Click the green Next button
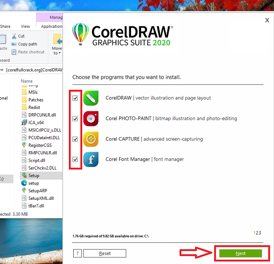274x264 pixels. (240, 253)
